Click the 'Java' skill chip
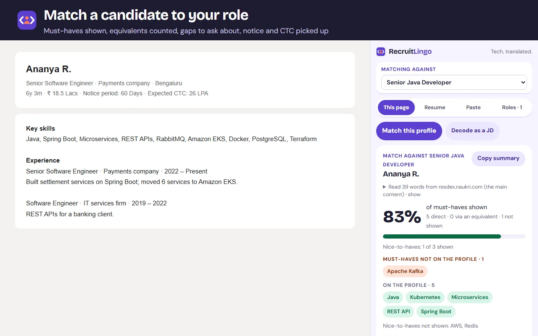 (x=393, y=297)
